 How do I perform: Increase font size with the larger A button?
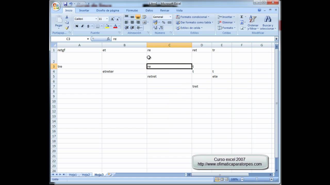[x=112, y=19]
